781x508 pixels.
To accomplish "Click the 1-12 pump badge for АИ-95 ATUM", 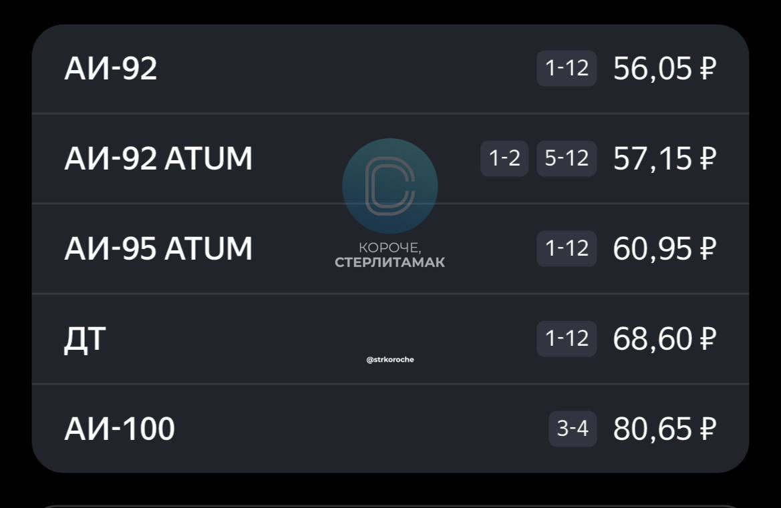I will pyautogui.click(x=567, y=248).
